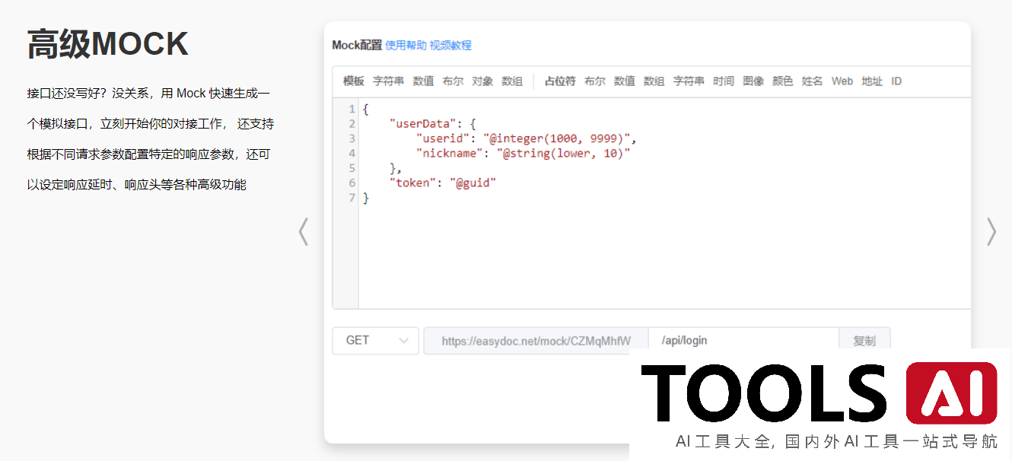Image resolution: width=1012 pixels, height=461 pixels.
Task: Select the 姓名 placeholder option
Action: pos(813,81)
